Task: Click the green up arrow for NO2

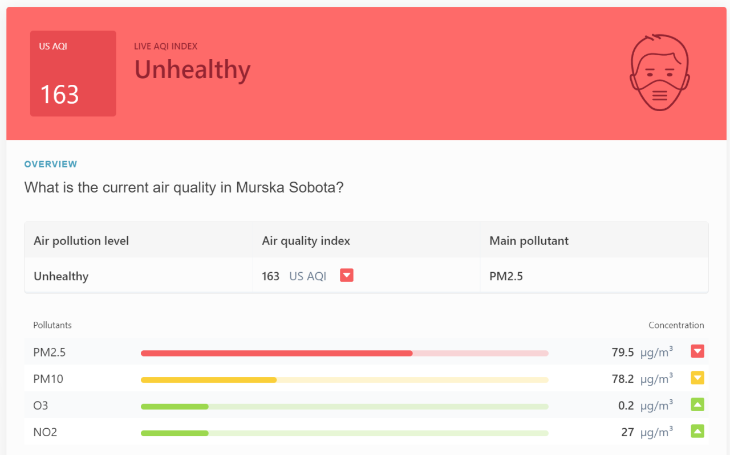Action: pyautogui.click(x=697, y=432)
